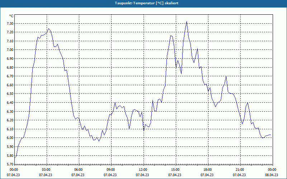Select the 07.04.23 date under 06:00
This screenshot has width=287, height=179.
(78, 175)
